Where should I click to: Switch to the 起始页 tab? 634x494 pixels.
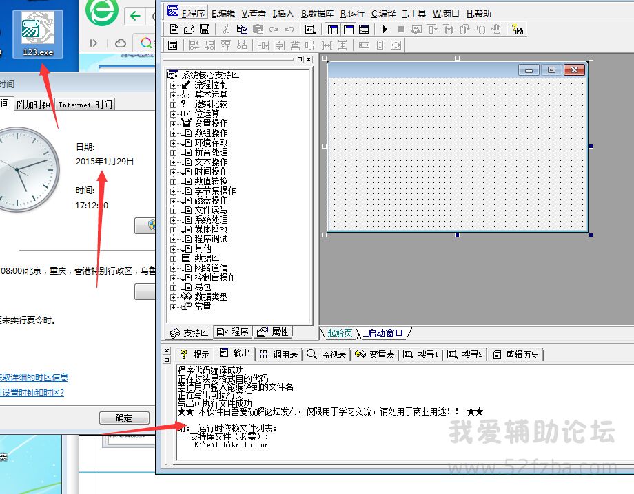pos(340,333)
